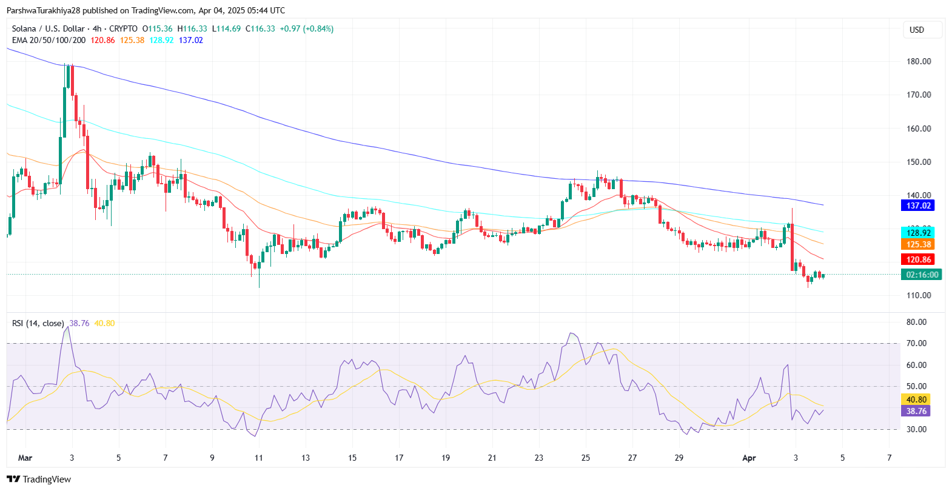Click the high price H116.33 value
The image size is (952, 491).
coord(192,28)
